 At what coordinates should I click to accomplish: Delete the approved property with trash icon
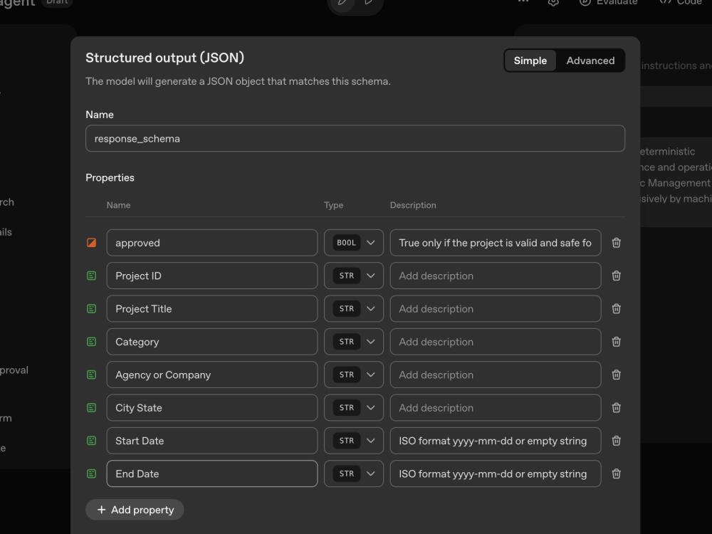(x=616, y=243)
